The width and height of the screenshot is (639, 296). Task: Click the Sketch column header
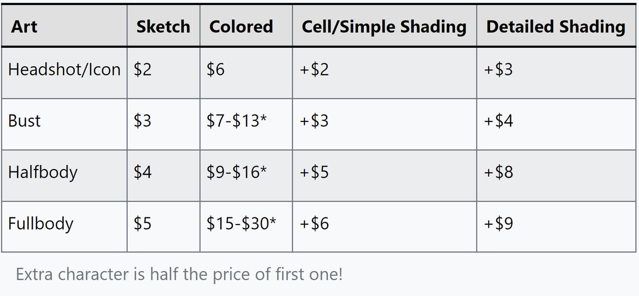pyautogui.click(x=163, y=26)
